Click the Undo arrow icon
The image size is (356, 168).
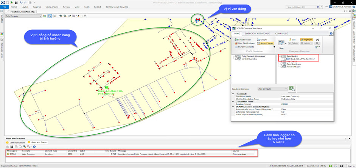coord(21,3)
